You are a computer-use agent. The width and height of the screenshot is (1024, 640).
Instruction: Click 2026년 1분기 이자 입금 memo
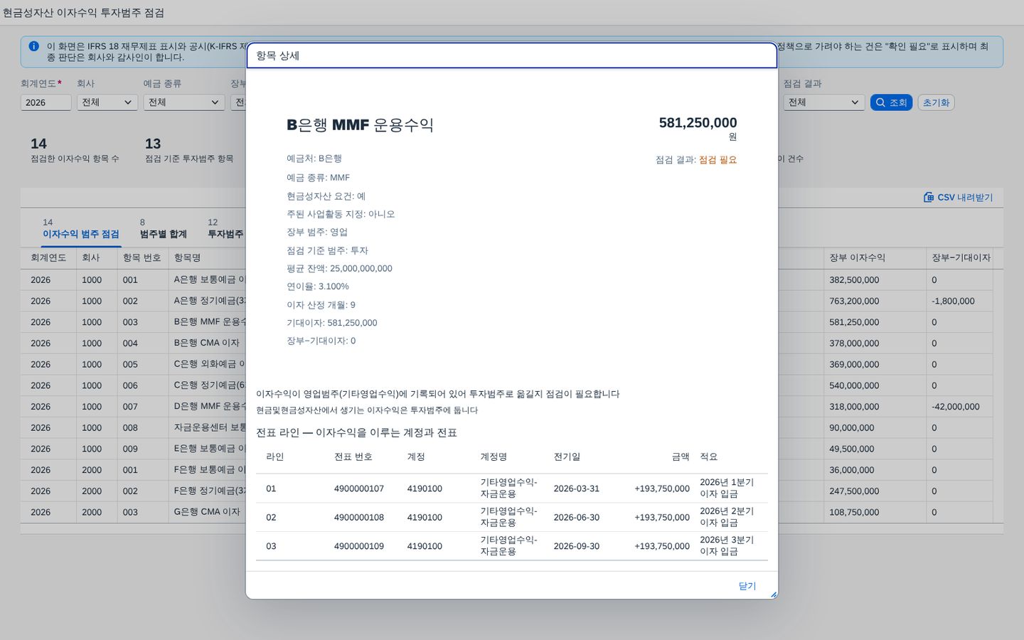727,488
